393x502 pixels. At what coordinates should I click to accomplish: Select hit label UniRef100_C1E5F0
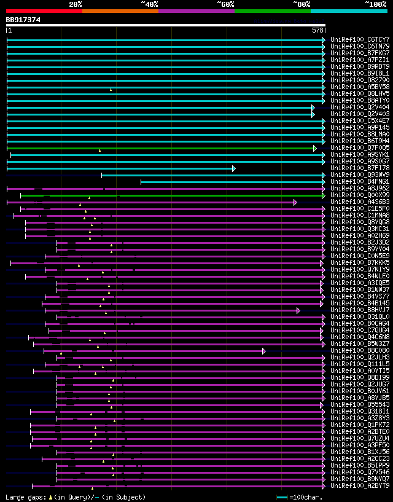pos(360,209)
